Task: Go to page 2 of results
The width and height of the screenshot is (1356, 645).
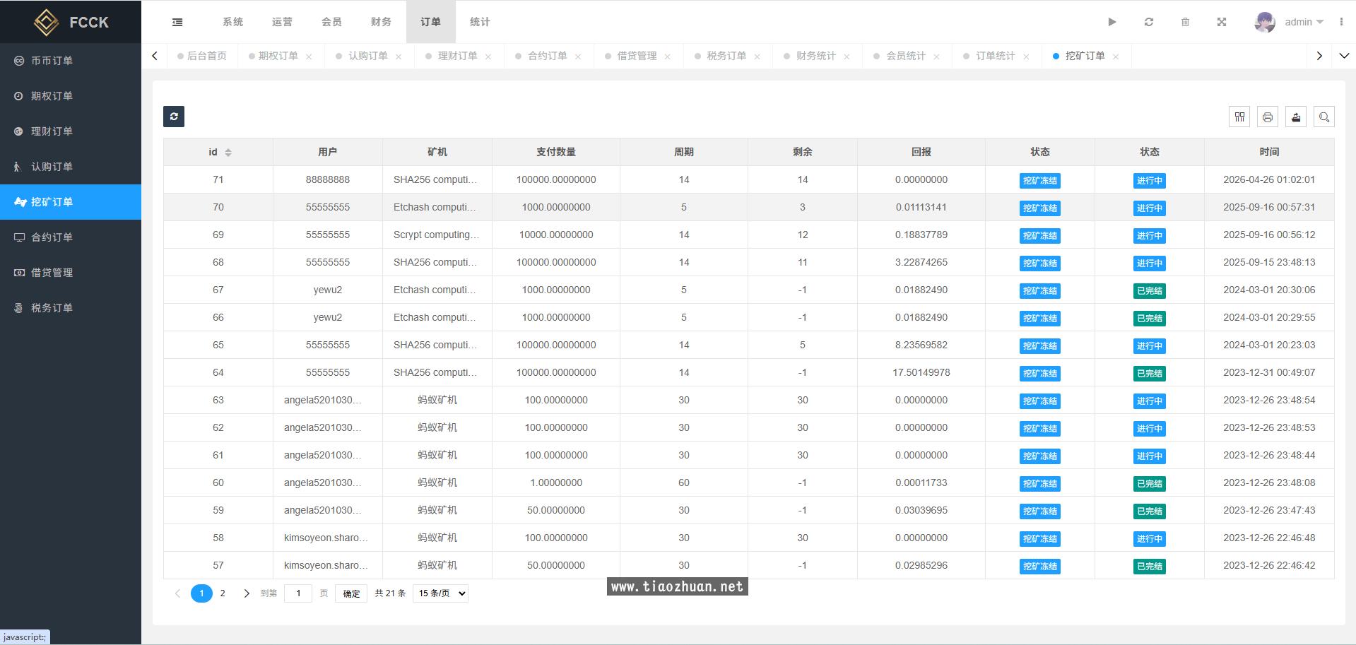Action: 223,593
